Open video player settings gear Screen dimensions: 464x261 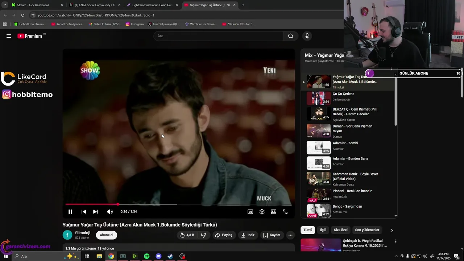point(262,212)
